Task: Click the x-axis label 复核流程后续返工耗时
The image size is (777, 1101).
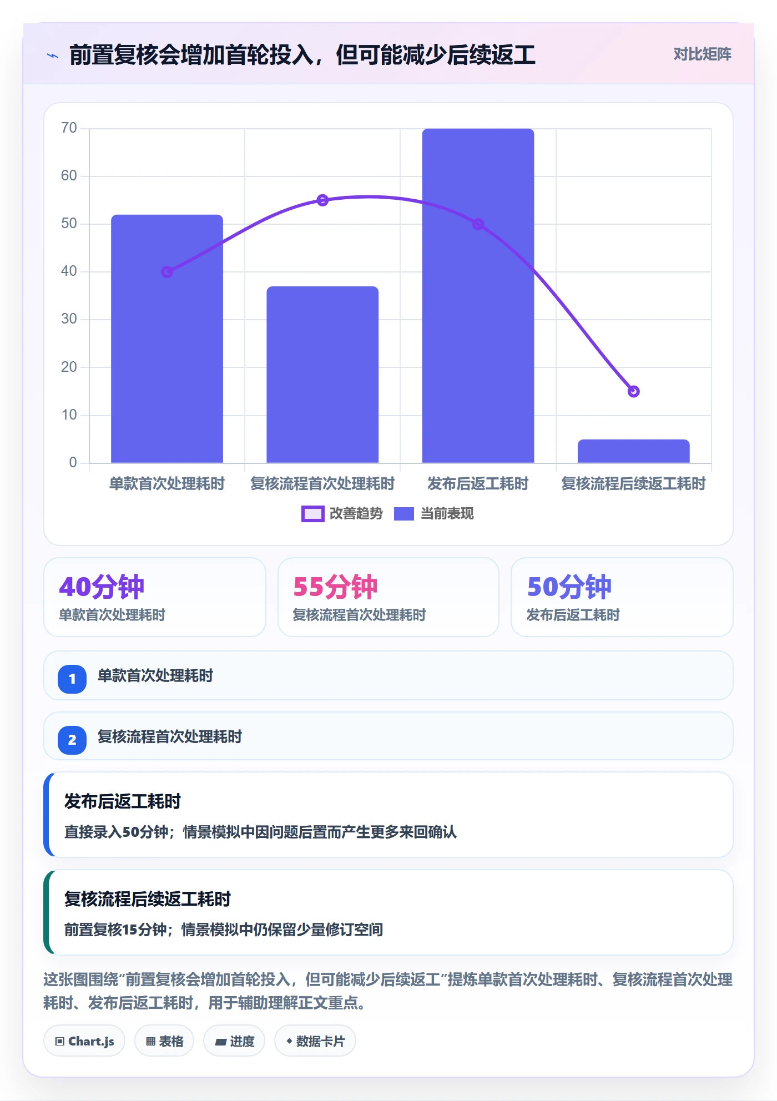Action: (x=633, y=484)
